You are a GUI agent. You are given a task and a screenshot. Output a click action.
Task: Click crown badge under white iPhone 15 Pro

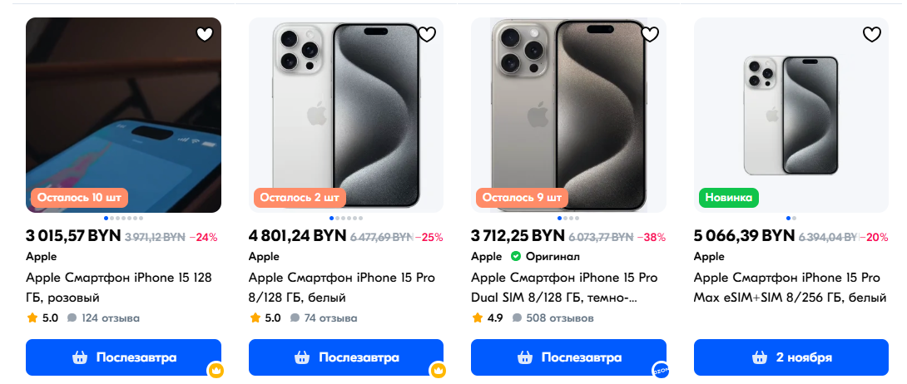[438, 370]
